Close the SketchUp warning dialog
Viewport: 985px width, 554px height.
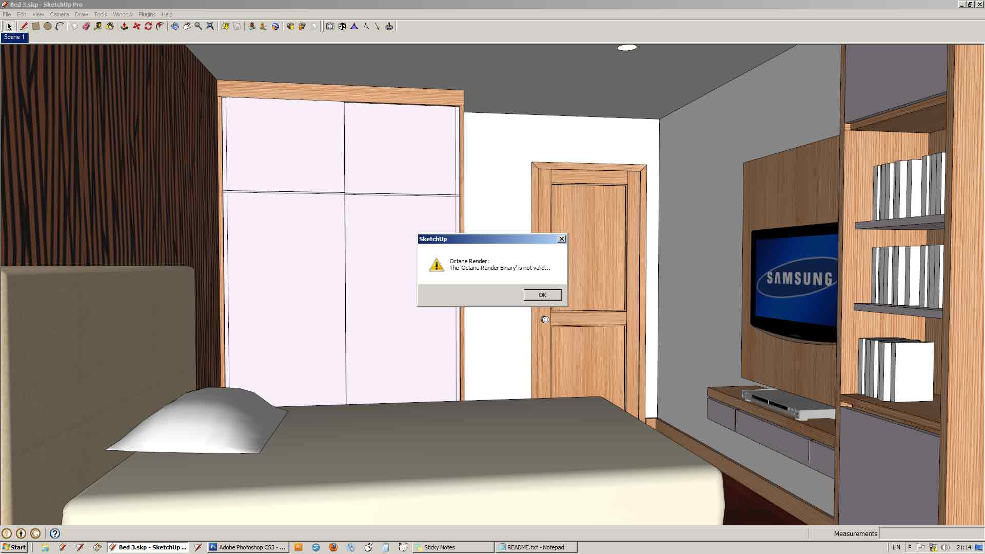pyautogui.click(x=562, y=239)
